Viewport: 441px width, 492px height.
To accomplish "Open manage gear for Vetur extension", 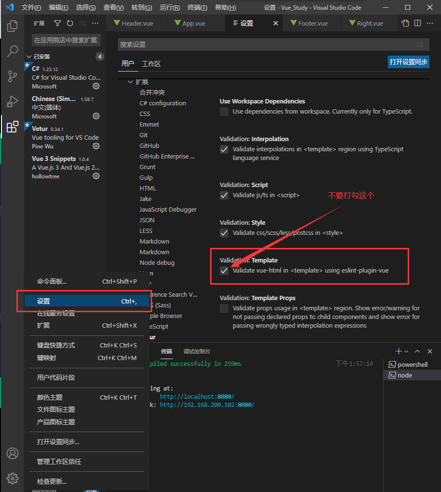I will coord(96,146).
